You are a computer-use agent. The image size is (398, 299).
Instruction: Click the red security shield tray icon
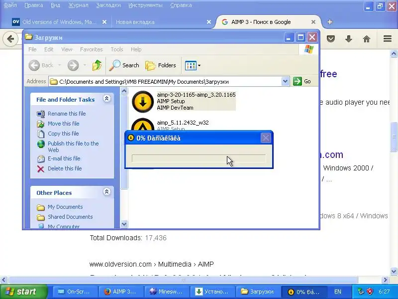pyautogui.click(x=370, y=292)
